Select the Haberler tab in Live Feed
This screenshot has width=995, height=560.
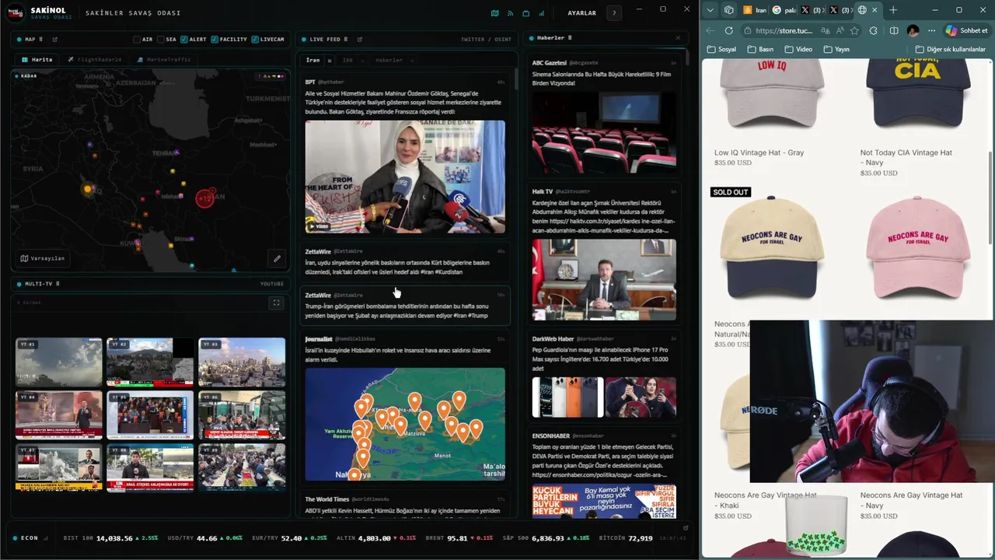pyautogui.click(x=389, y=60)
